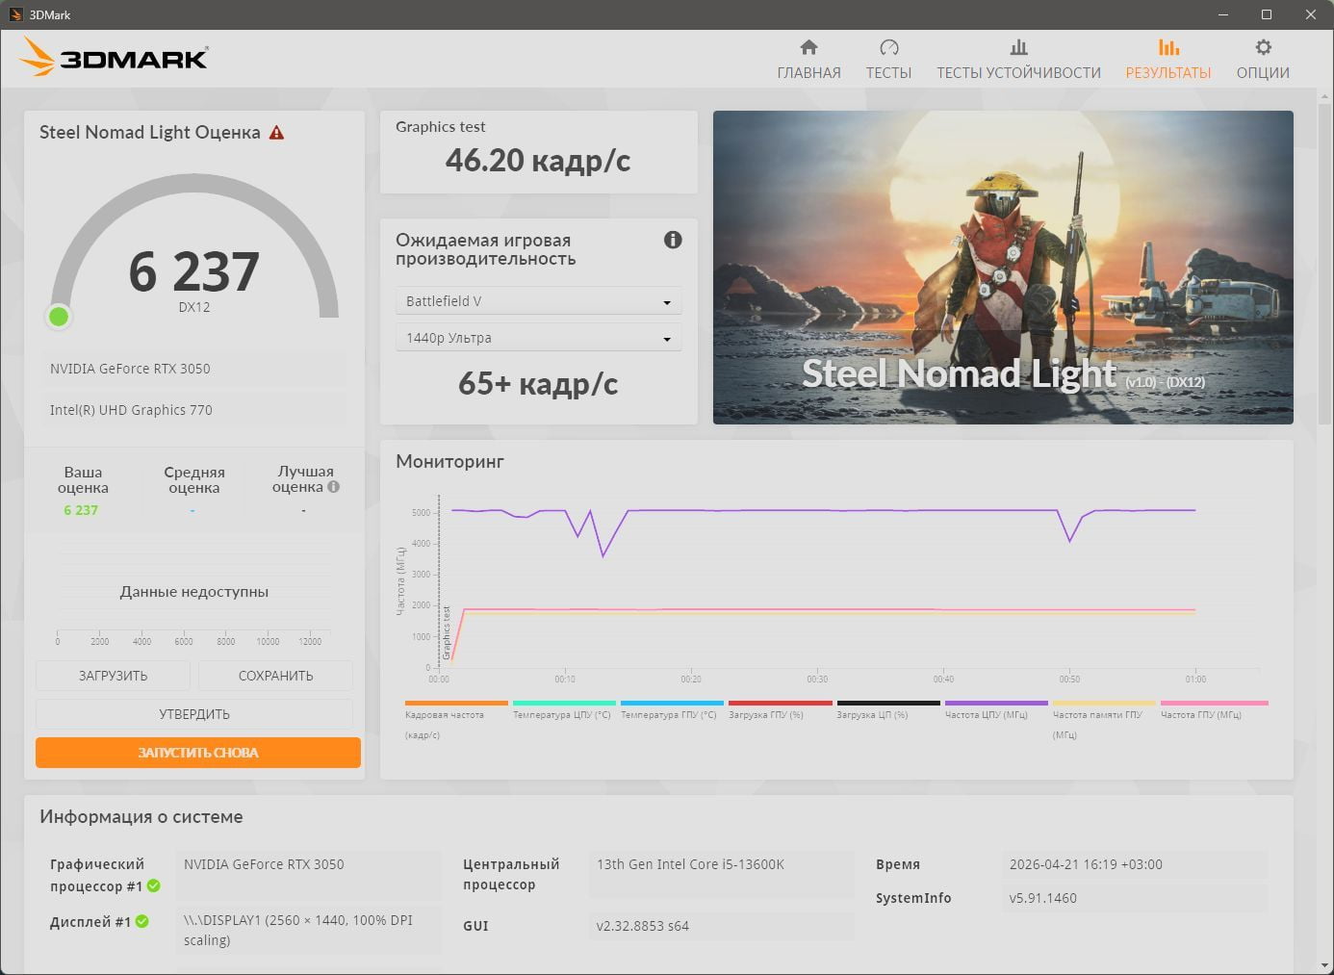1334x975 pixels.
Task: Click the 3DMark logo in the header
Action: 114,58
